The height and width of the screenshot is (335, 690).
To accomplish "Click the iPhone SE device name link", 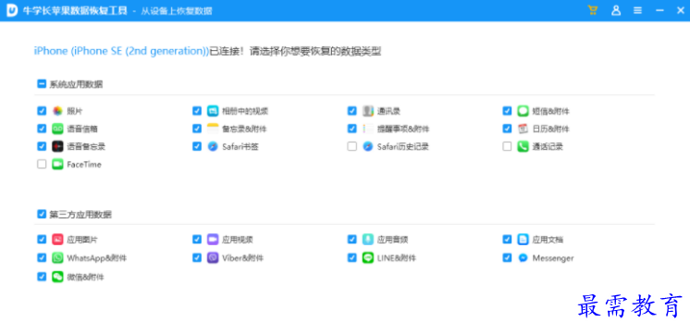I will 121,51.
